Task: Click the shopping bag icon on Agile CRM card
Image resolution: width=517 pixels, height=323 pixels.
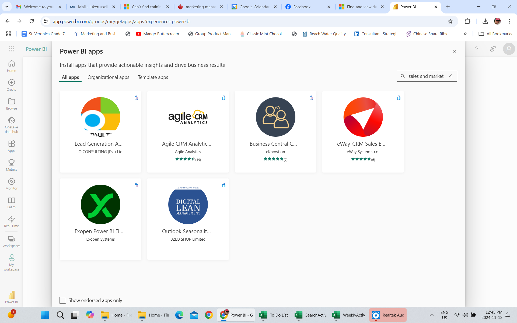Action: point(224,98)
